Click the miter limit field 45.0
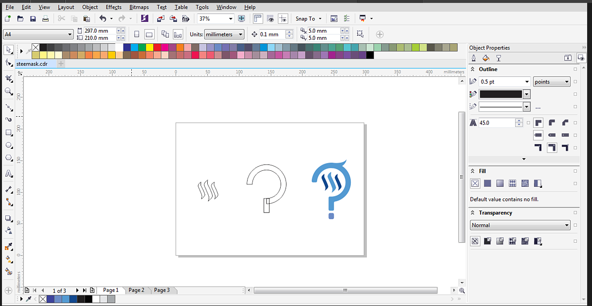592x306 pixels. [x=496, y=123]
